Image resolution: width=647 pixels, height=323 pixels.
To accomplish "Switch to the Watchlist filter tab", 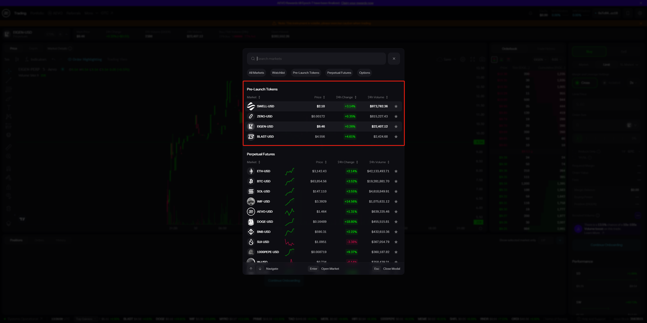I will [x=279, y=73].
